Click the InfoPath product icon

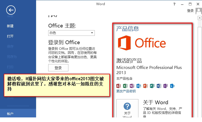coord(166,86)
